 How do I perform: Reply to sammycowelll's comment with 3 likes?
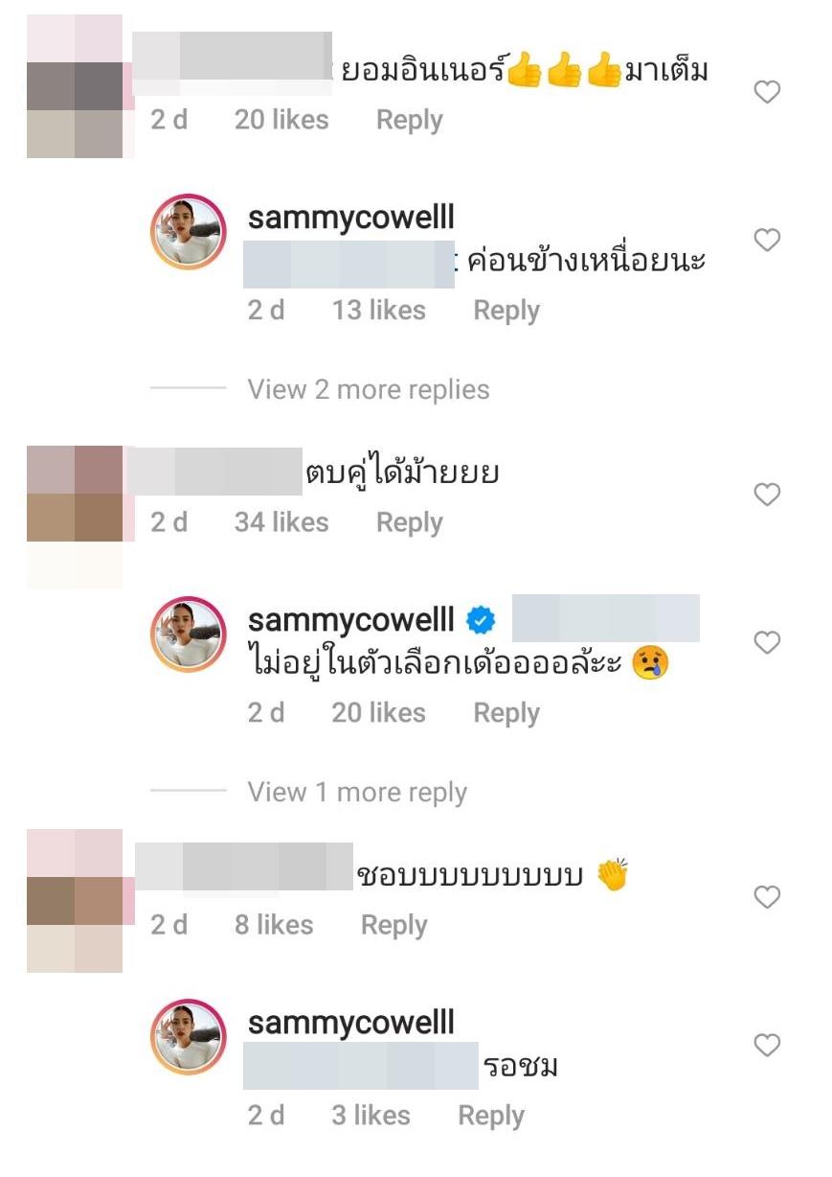[x=491, y=1116]
